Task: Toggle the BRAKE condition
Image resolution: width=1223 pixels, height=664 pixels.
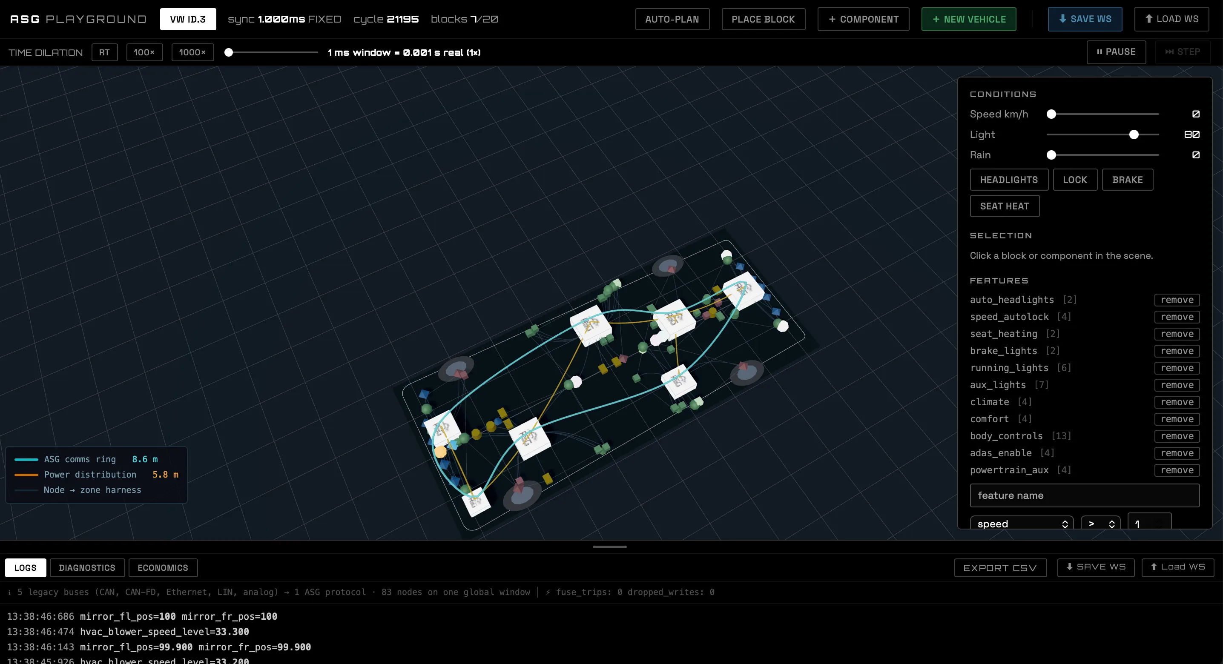Action: tap(1128, 180)
